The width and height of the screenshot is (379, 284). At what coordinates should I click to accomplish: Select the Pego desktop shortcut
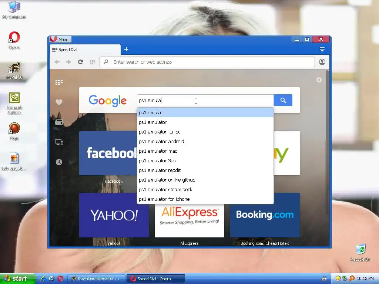tap(14, 131)
